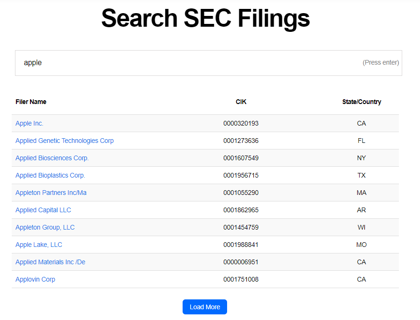Click the CIK number for Apple Inc.
The height and width of the screenshot is (320, 420).
click(241, 123)
